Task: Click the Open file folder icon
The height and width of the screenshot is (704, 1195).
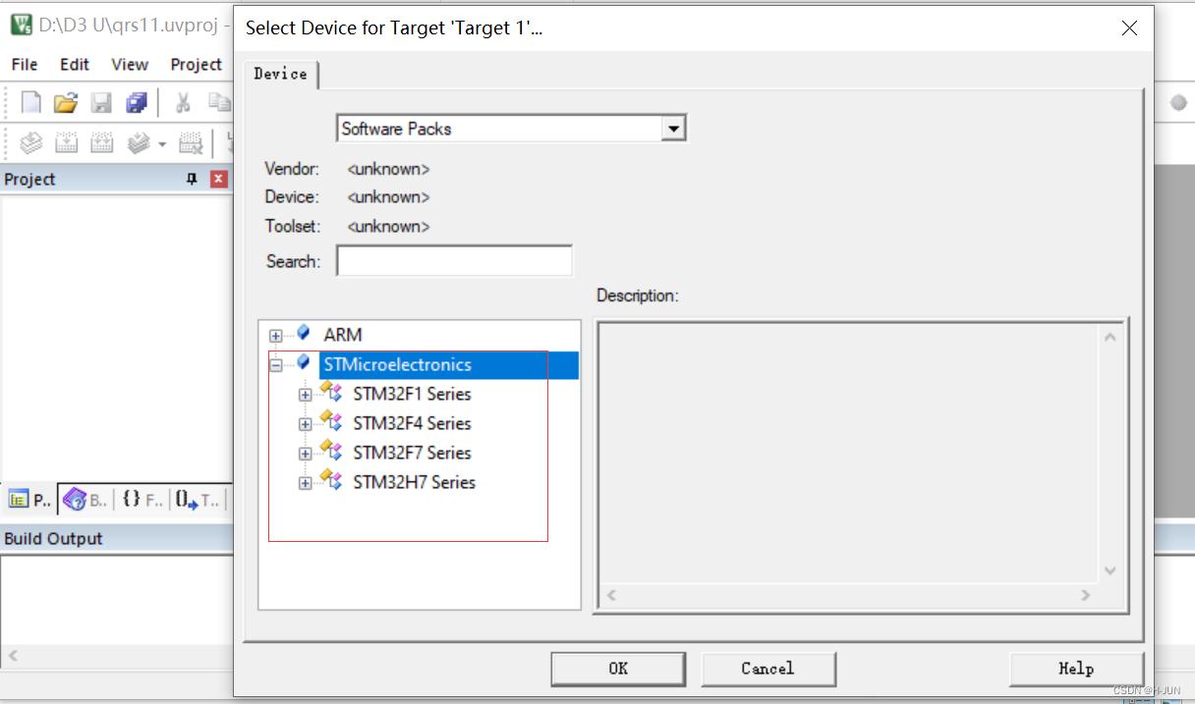Action: tap(65, 102)
